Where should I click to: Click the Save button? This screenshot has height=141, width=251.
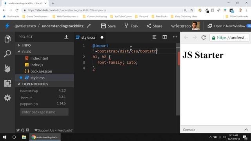(x=108, y=26)
